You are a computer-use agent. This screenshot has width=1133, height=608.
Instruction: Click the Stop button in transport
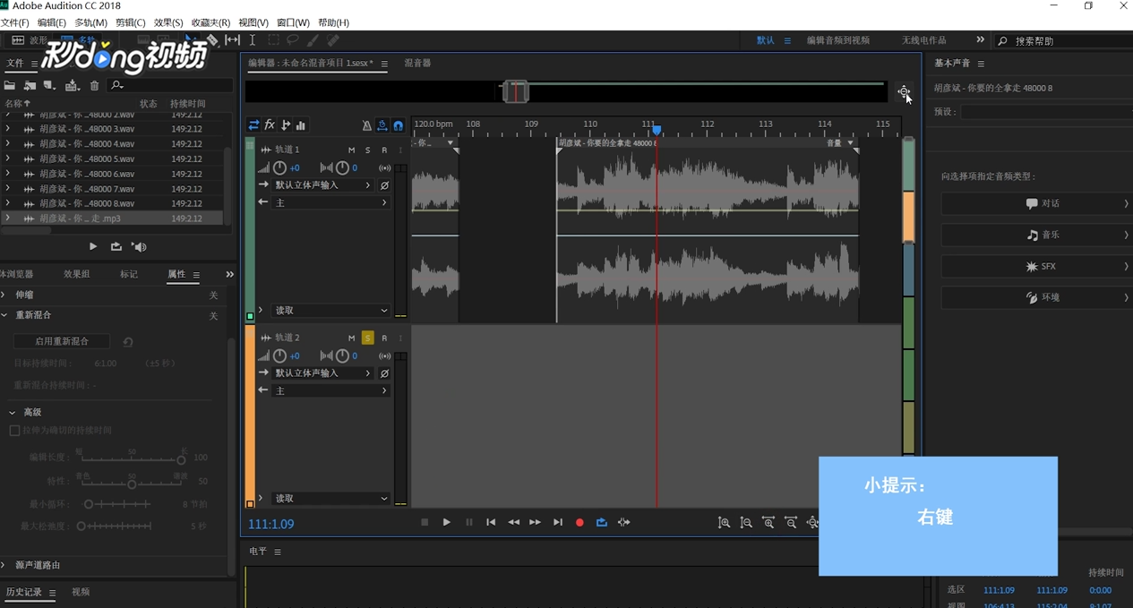pos(425,522)
